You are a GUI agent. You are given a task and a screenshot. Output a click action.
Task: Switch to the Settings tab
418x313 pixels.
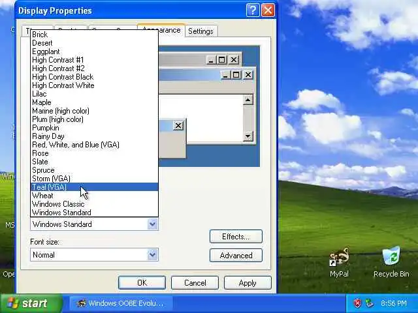[201, 31]
